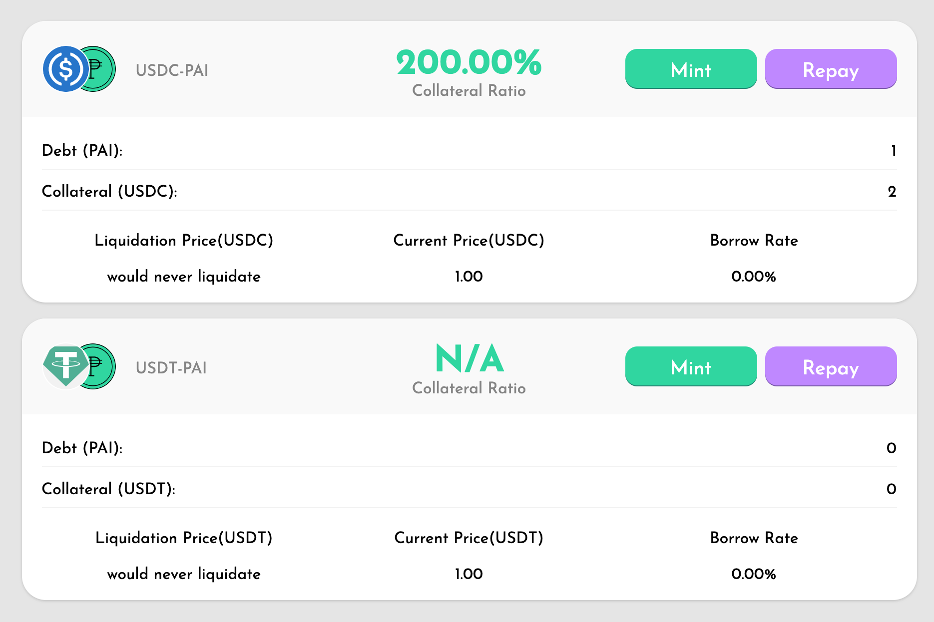Click the Collateral (USDC) row label
934x622 pixels.
coord(109,192)
